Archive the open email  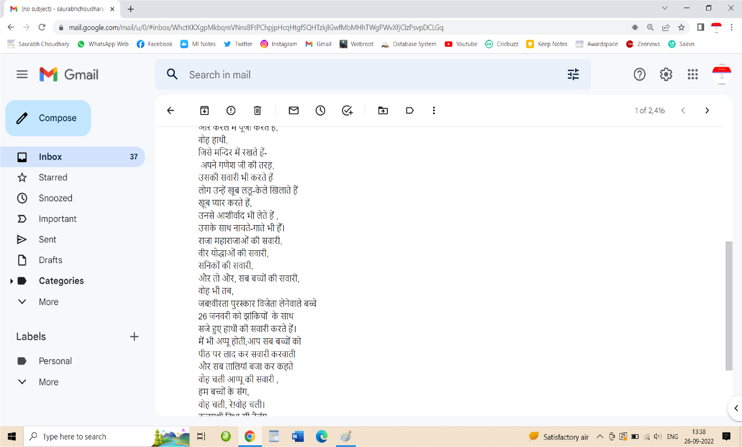tap(204, 111)
